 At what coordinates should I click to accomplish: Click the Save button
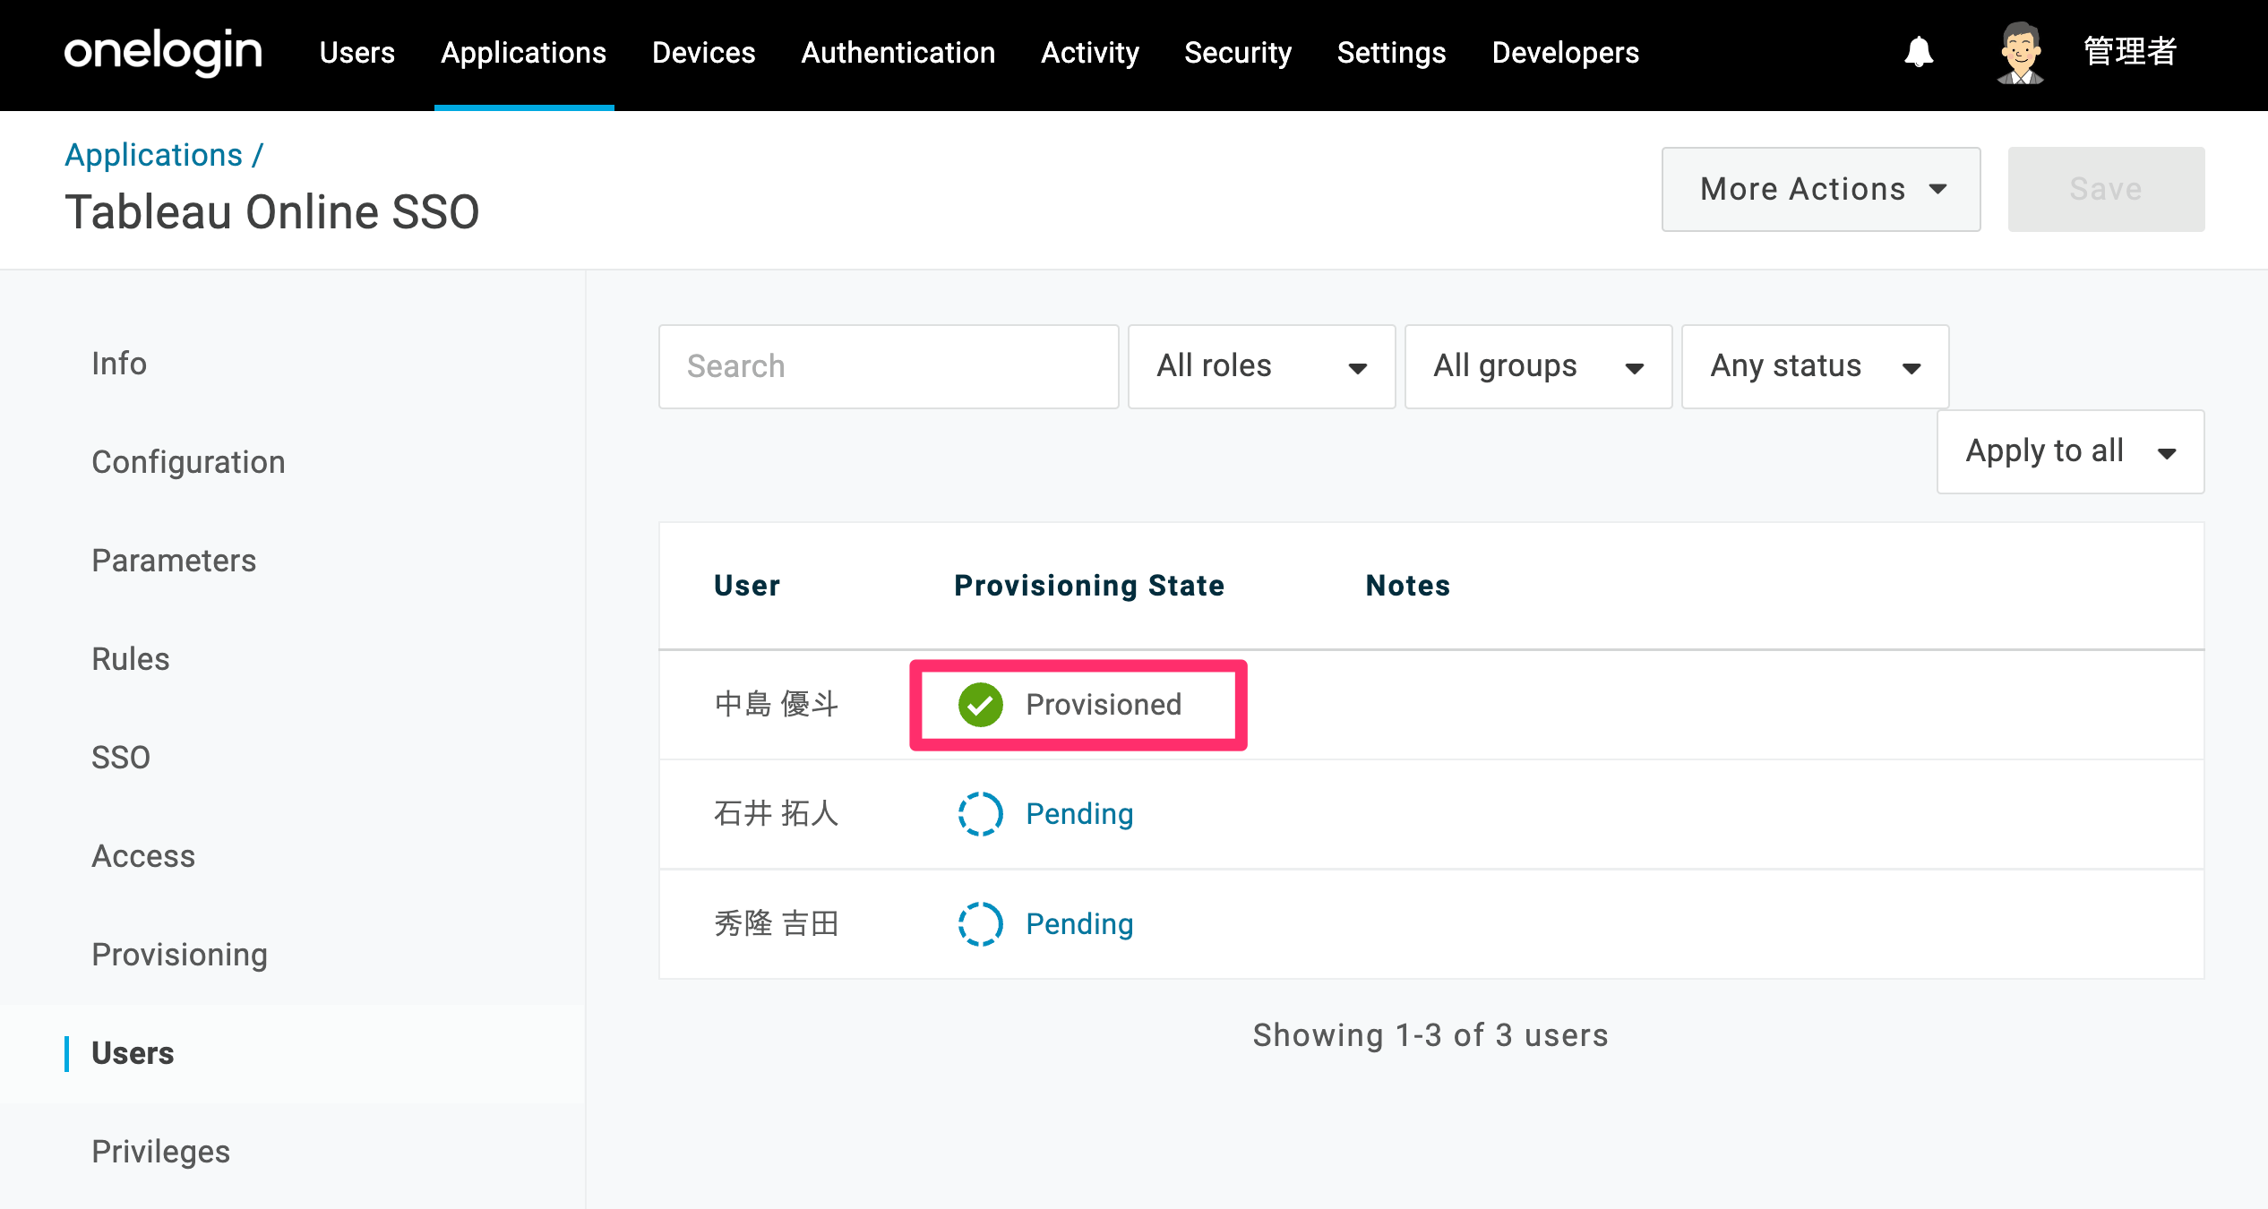click(x=2106, y=189)
